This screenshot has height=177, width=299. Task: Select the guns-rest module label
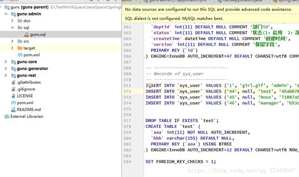pos(26,75)
